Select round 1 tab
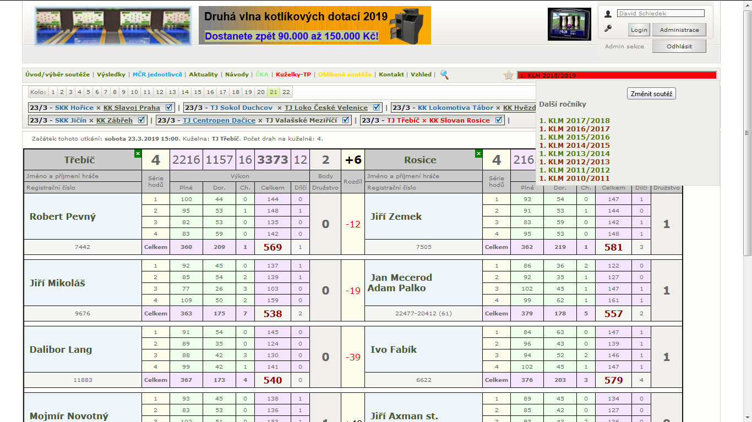The height and width of the screenshot is (422, 752). tap(53, 92)
